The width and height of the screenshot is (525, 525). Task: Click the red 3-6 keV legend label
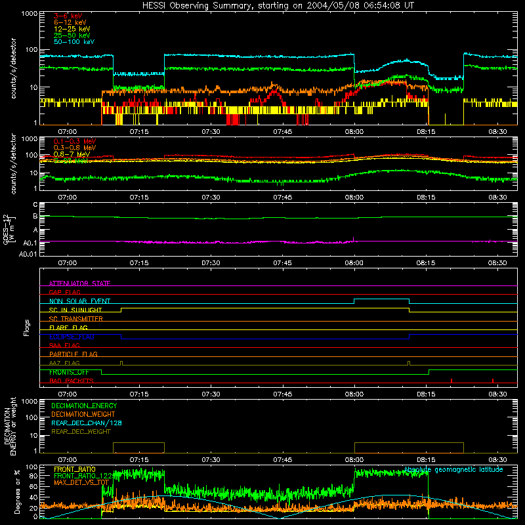point(68,16)
